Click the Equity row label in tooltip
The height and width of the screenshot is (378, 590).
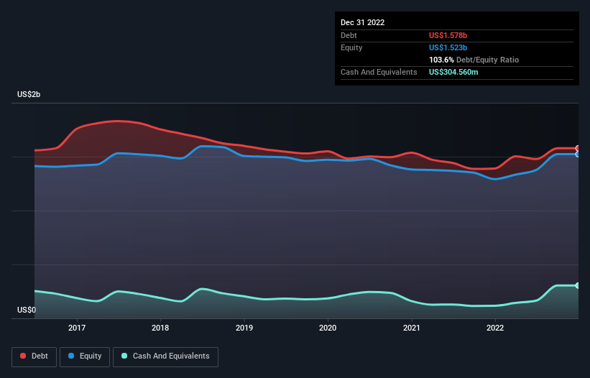tap(351, 47)
